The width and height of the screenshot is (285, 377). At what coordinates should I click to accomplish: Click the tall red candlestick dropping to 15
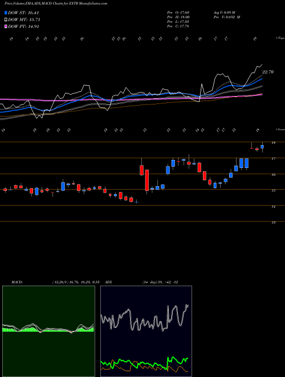(147, 180)
